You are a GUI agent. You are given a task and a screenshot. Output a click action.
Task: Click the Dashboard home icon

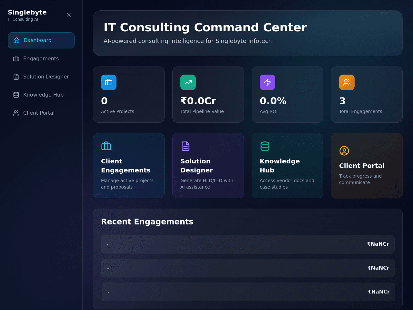[x=16, y=40]
